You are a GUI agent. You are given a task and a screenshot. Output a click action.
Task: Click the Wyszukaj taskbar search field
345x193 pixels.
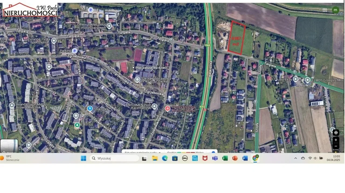pos(115,158)
